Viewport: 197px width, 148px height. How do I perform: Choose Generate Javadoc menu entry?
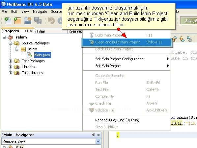127,76
